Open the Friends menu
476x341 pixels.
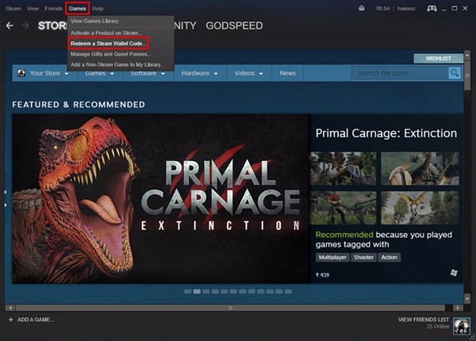[x=54, y=9]
